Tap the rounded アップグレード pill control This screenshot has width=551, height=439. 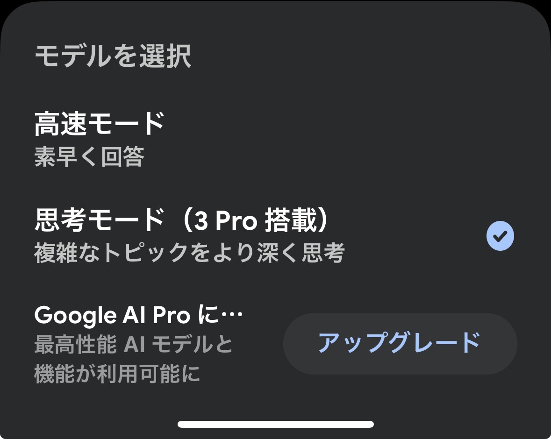400,343
